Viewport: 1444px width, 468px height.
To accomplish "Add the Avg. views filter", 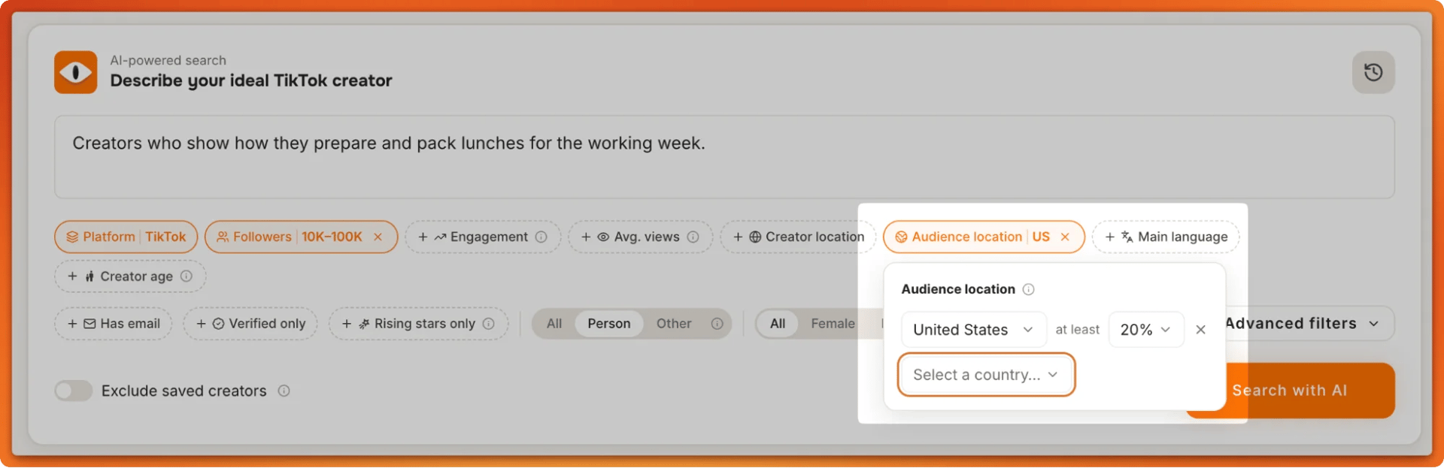I will tap(640, 237).
